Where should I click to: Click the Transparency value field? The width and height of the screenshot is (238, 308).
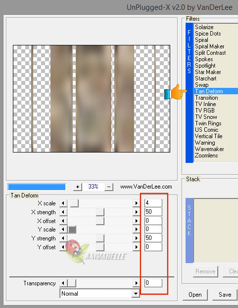click(153, 283)
